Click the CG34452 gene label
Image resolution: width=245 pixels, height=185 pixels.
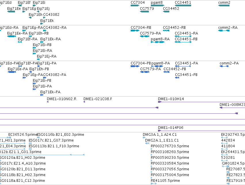tap(171, 9)
